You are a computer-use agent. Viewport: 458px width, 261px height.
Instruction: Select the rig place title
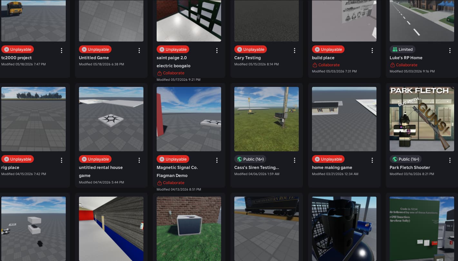coord(10,168)
